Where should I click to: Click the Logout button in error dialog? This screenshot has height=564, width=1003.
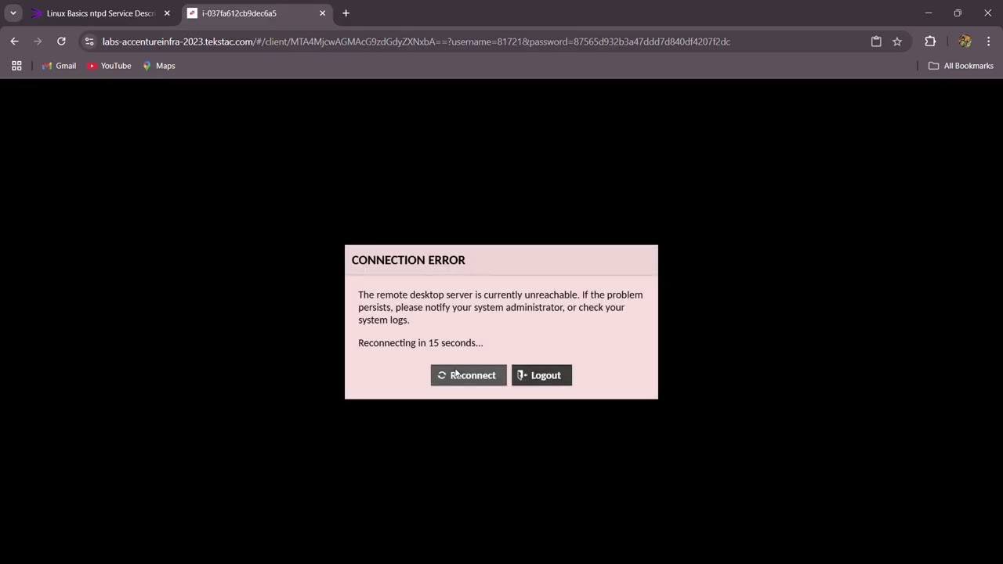click(x=541, y=375)
